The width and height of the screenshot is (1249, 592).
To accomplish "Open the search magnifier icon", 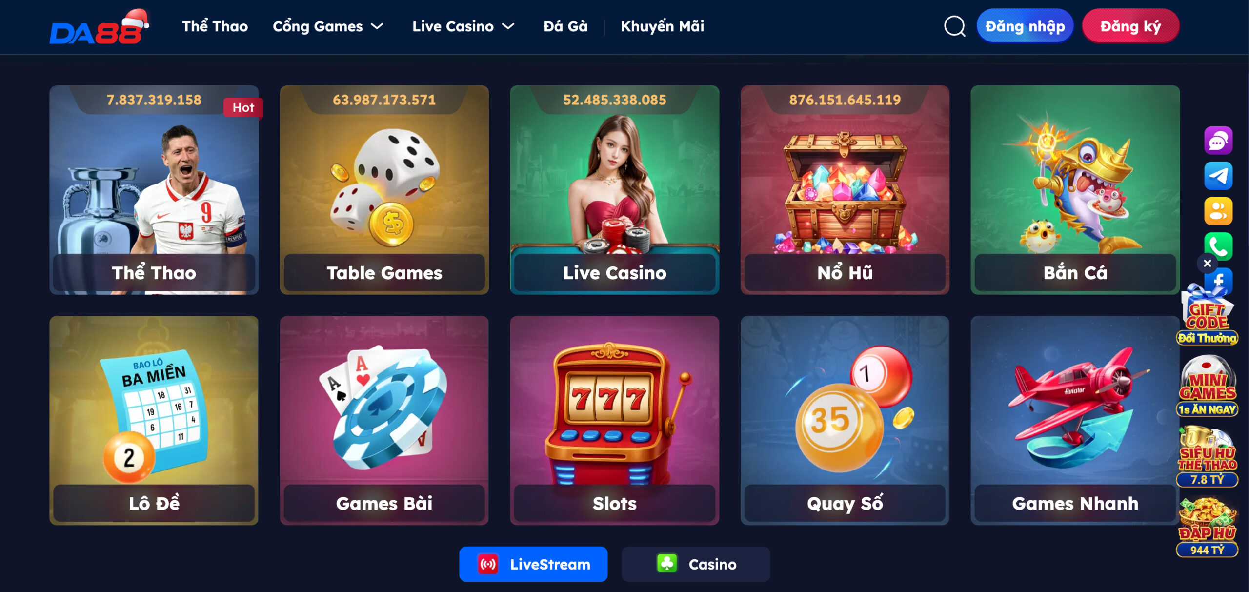I will (x=954, y=26).
